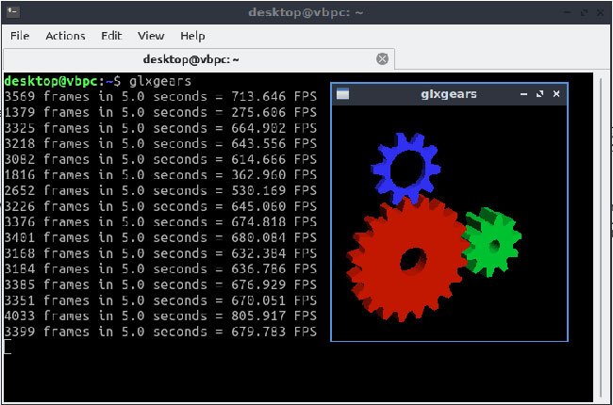This screenshot has width=613, height=405.
Task: Click the glxgears command text at prompt
Action: tap(160, 81)
